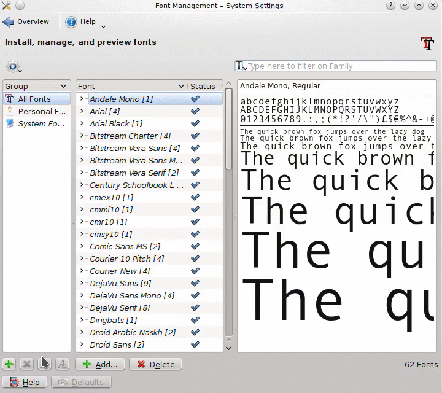Click the Andale Mono preview area
This screenshot has width=442, height=393.
337,216
